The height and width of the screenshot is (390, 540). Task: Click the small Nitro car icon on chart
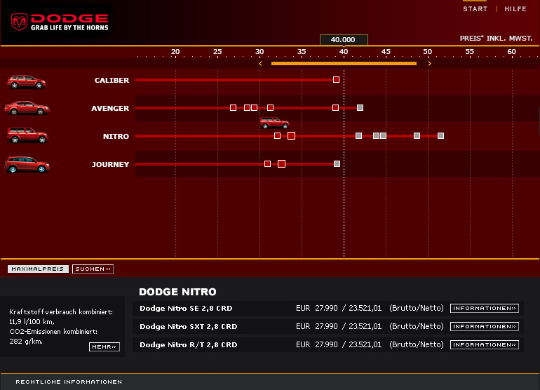click(x=274, y=123)
